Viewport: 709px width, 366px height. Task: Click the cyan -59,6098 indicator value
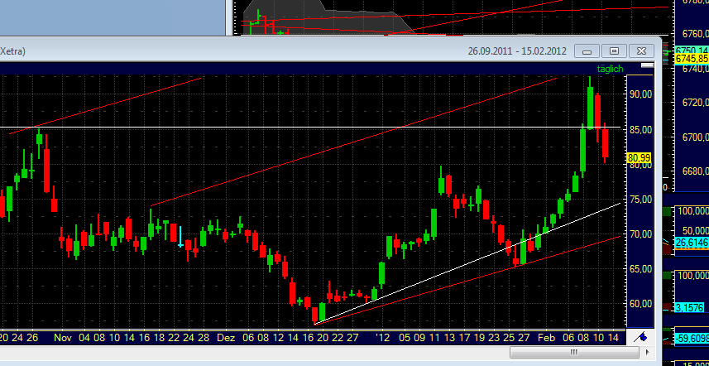click(692, 338)
